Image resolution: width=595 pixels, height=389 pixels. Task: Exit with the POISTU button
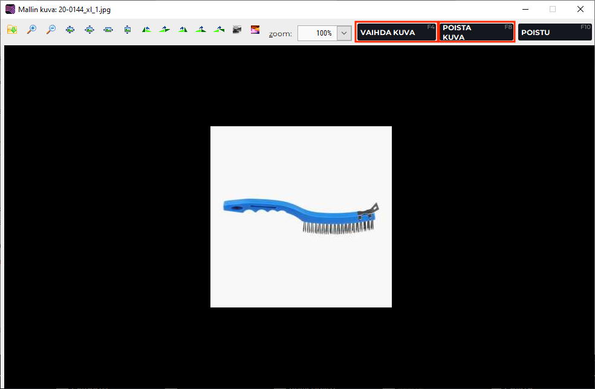(x=554, y=32)
